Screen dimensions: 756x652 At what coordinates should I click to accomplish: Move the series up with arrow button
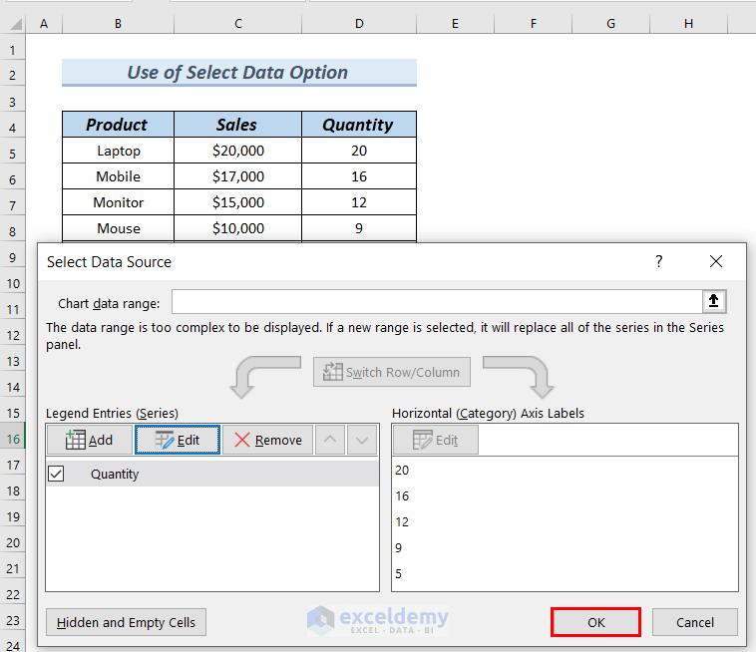pos(330,440)
